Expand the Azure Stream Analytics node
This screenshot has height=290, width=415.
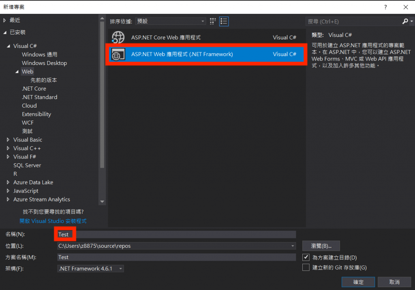(8, 199)
